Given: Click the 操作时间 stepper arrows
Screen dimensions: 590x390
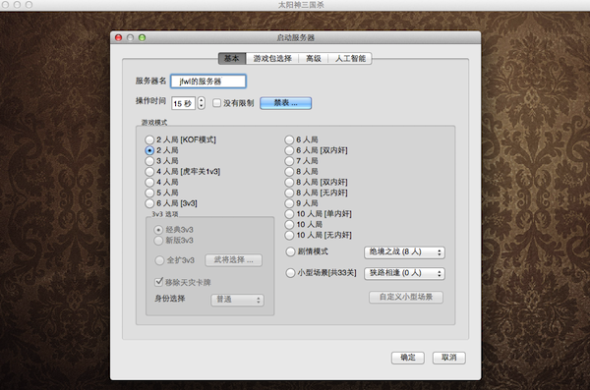Looking at the screenshot, I should [202, 103].
